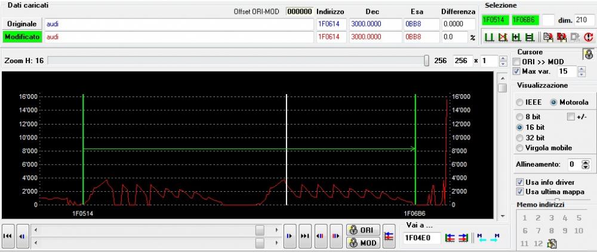Click the upper horizontal scrollbar thumb
The width and height of the screenshot is (597, 252).
pos(260,230)
